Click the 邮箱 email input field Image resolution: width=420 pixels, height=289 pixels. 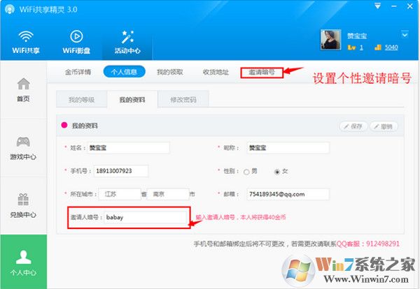pyautogui.click(x=288, y=194)
